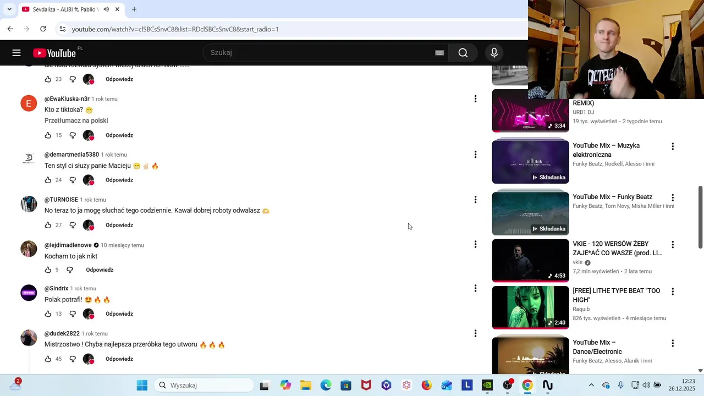Open the on-screen keyboard icon in search
The height and width of the screenshot is (396, 704).
coord(439,53)
